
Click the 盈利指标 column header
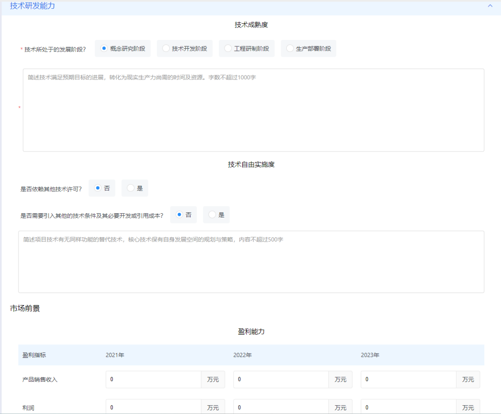coord(34,355)
